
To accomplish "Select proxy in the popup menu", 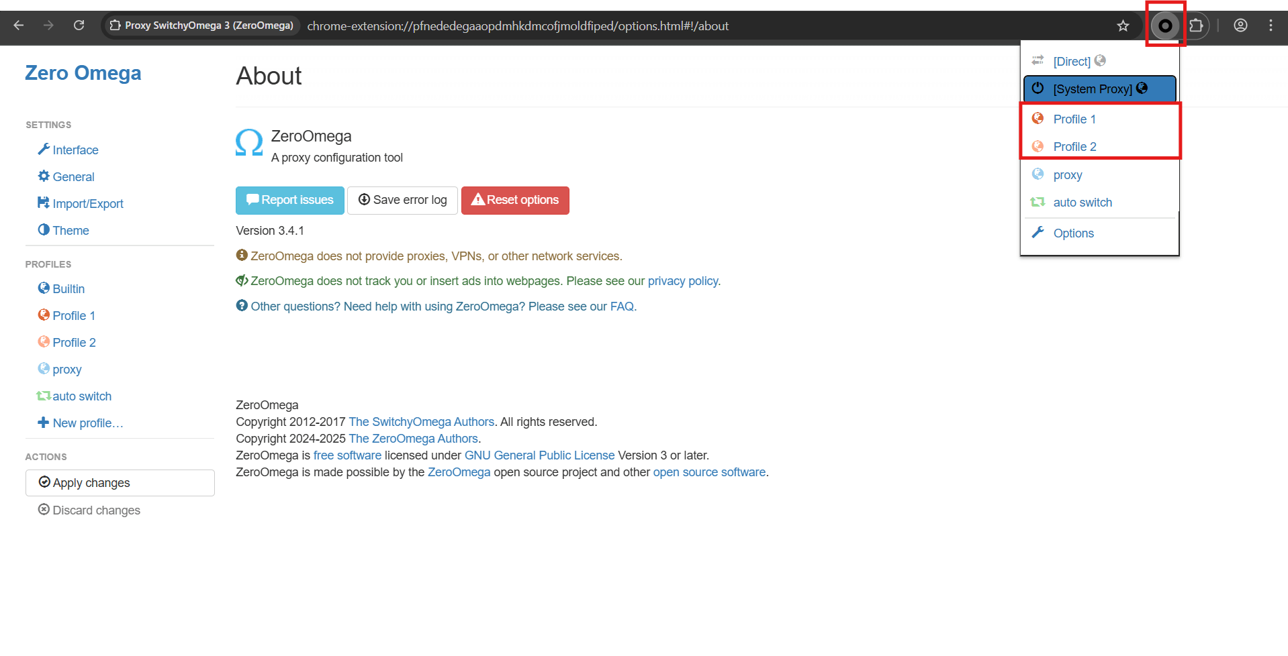I will 1099,174.
